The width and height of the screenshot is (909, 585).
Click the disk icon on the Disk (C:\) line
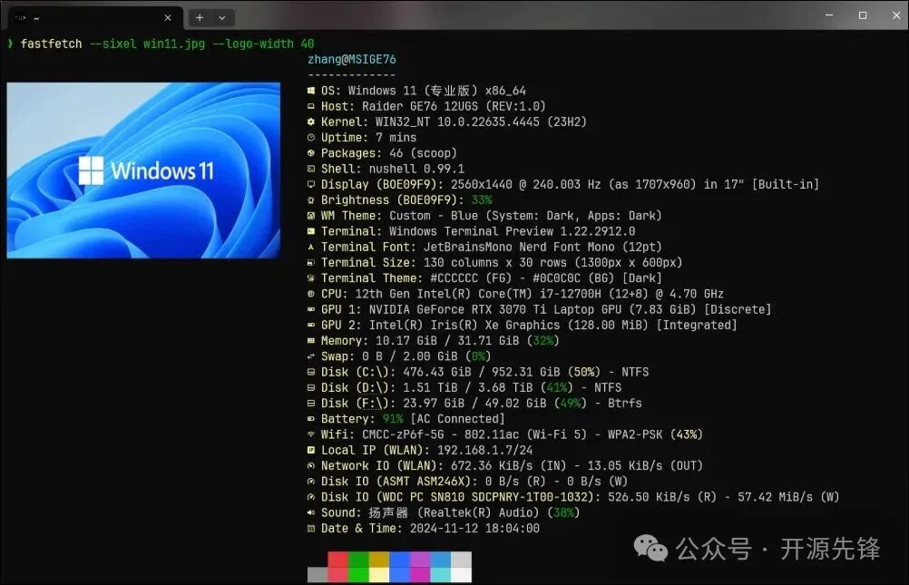coord(312,372)
